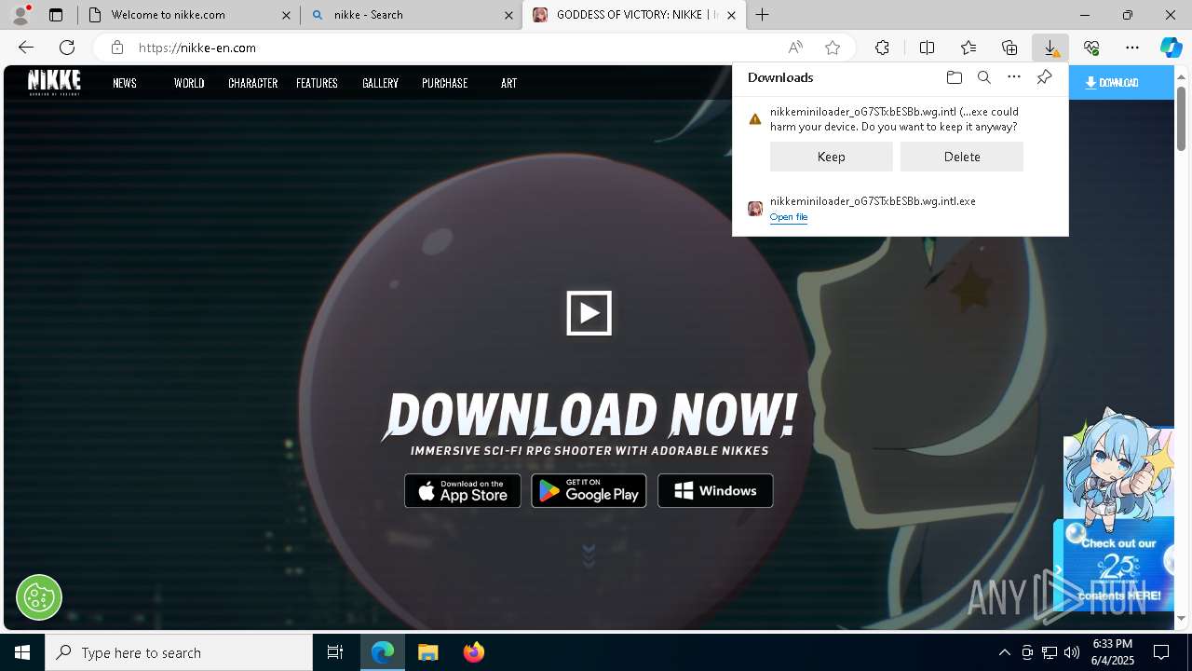
Task: Launch the Copilot sidebar icon
Action: (1171, 48)
